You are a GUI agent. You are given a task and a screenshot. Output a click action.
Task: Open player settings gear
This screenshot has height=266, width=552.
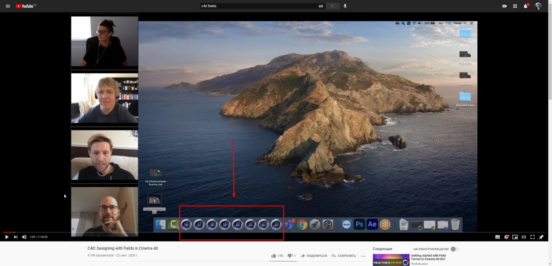point(507,237)
